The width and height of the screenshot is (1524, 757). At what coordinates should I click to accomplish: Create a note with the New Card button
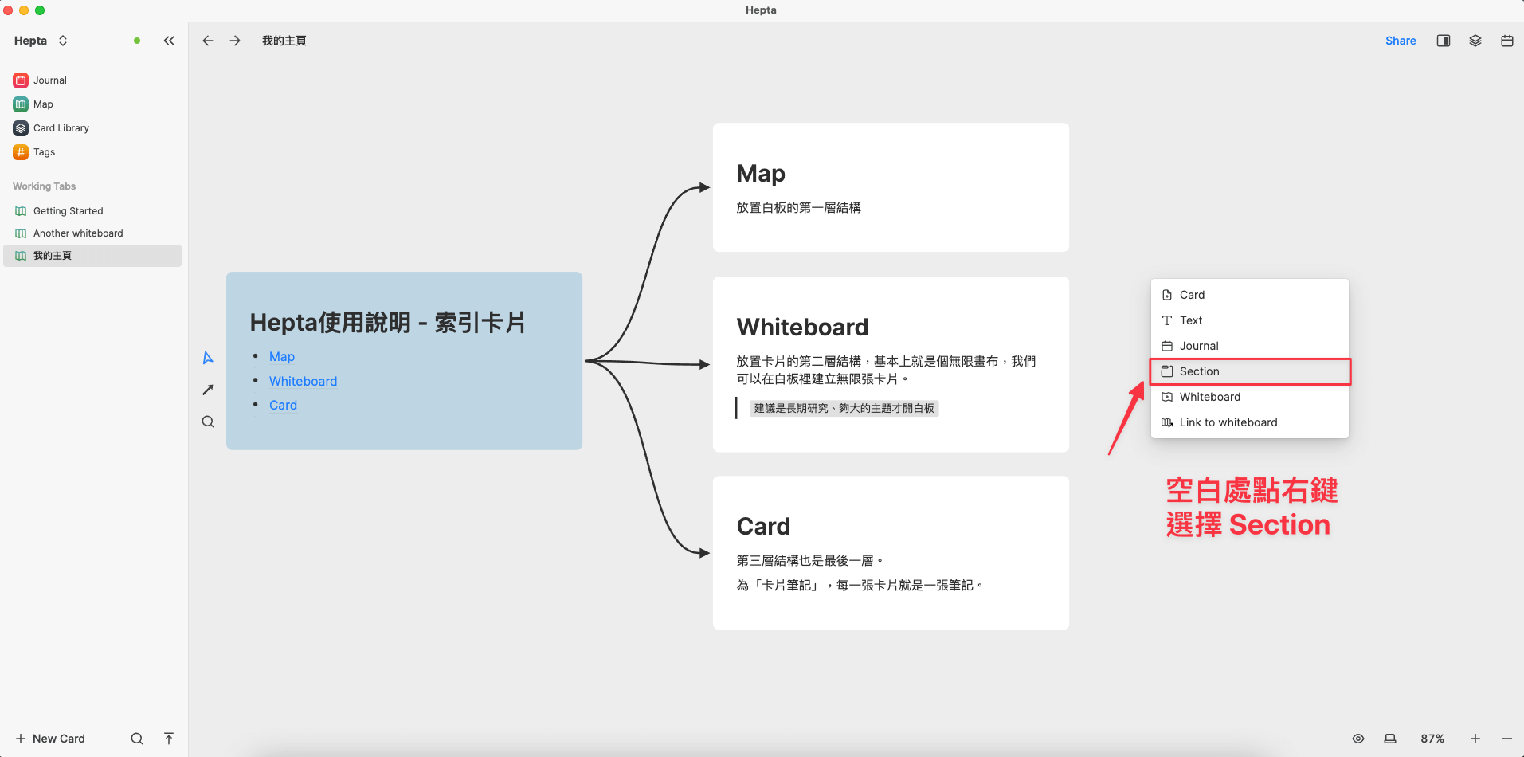[x=50, y=739]
